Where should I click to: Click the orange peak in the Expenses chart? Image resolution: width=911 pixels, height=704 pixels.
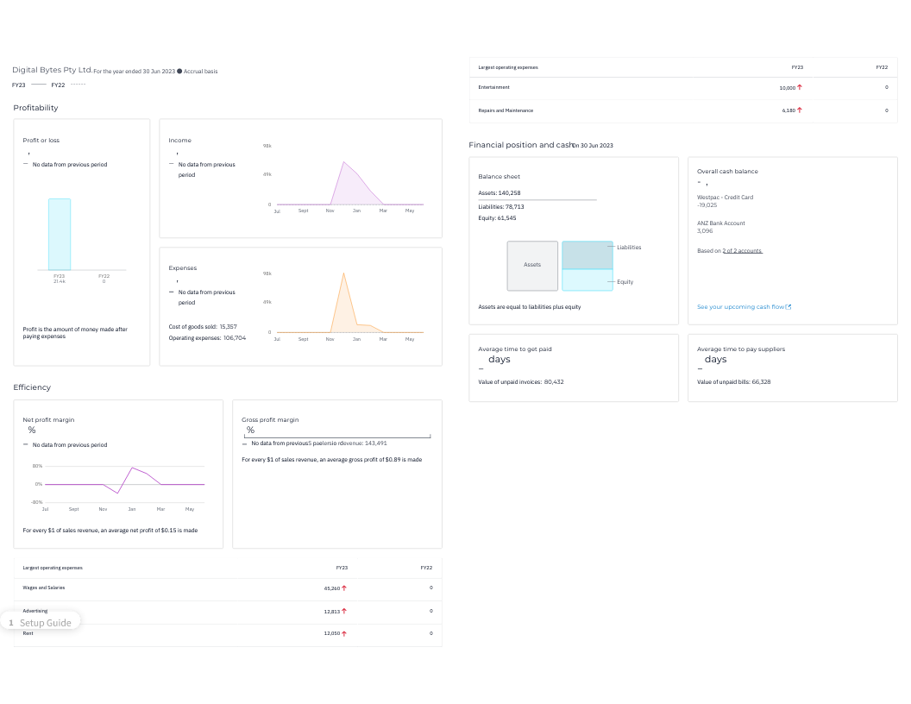point(344,273)
